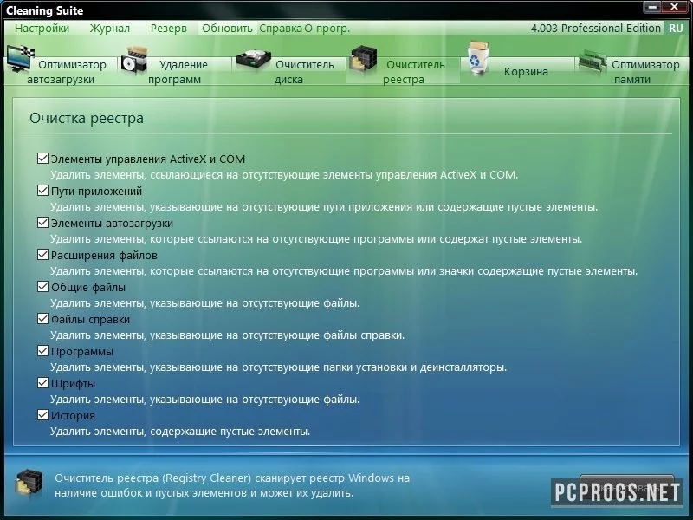Open the Справка menu item
Image resolution: width=693 pixels, height=520 pixels.
tap(281, 29)
